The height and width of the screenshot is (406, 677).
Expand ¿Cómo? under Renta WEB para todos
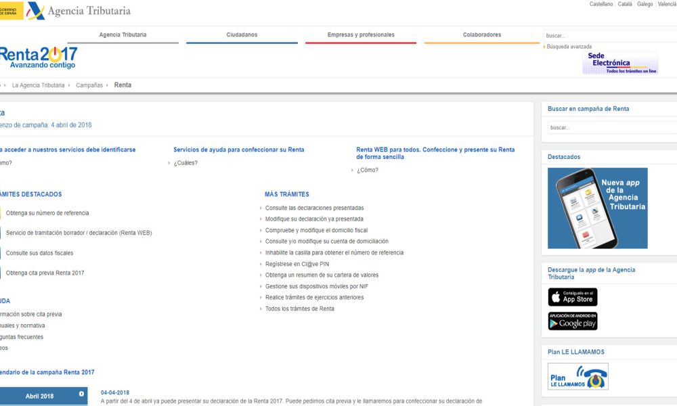[x=368, y=170]
